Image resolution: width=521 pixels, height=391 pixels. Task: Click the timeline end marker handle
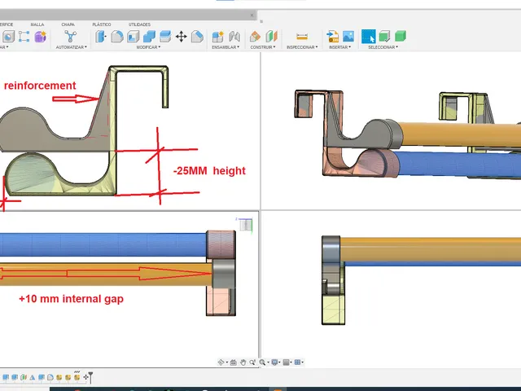[90, 377]
